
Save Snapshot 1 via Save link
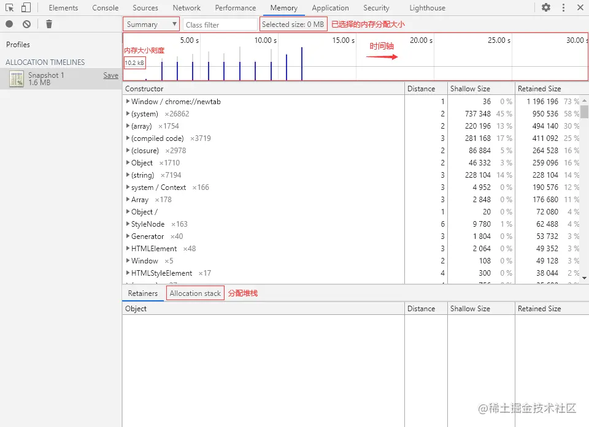111,75
